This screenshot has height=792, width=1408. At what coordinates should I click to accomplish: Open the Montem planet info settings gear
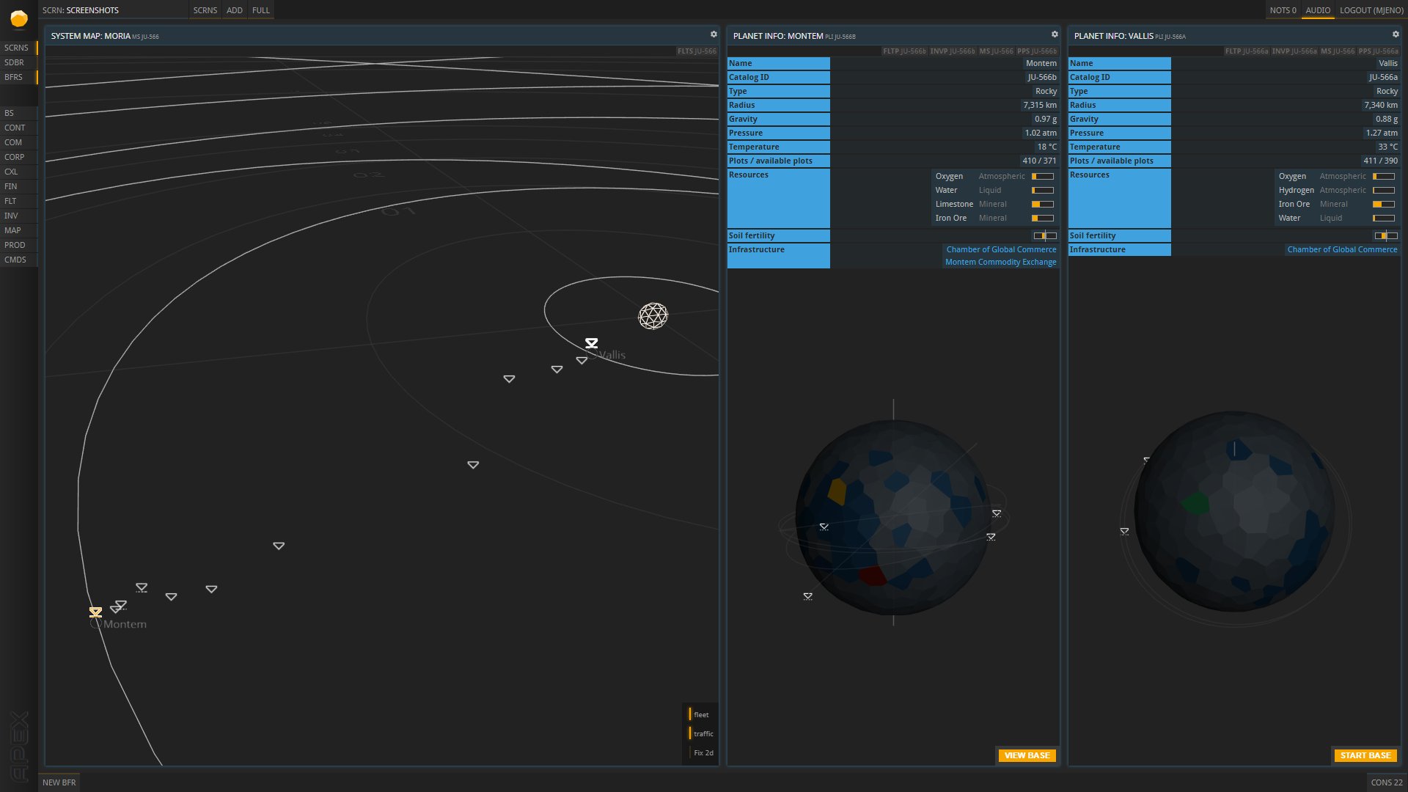pyautogui.click(x=1055, y=34)
